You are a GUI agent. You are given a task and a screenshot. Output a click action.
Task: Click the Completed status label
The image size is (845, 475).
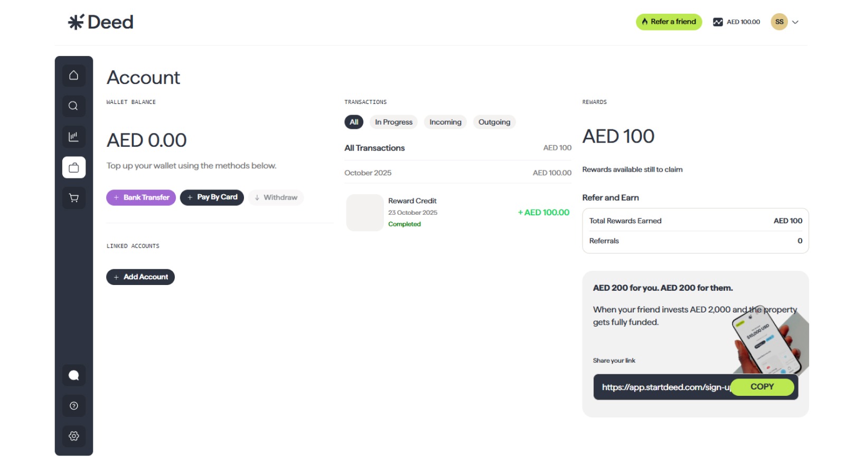point(405,224)
